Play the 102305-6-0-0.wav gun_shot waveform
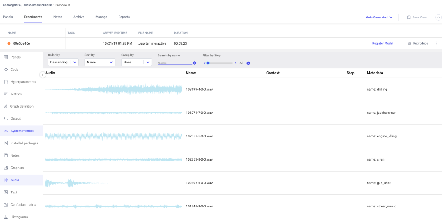The image size is (442, 221). 113,183
